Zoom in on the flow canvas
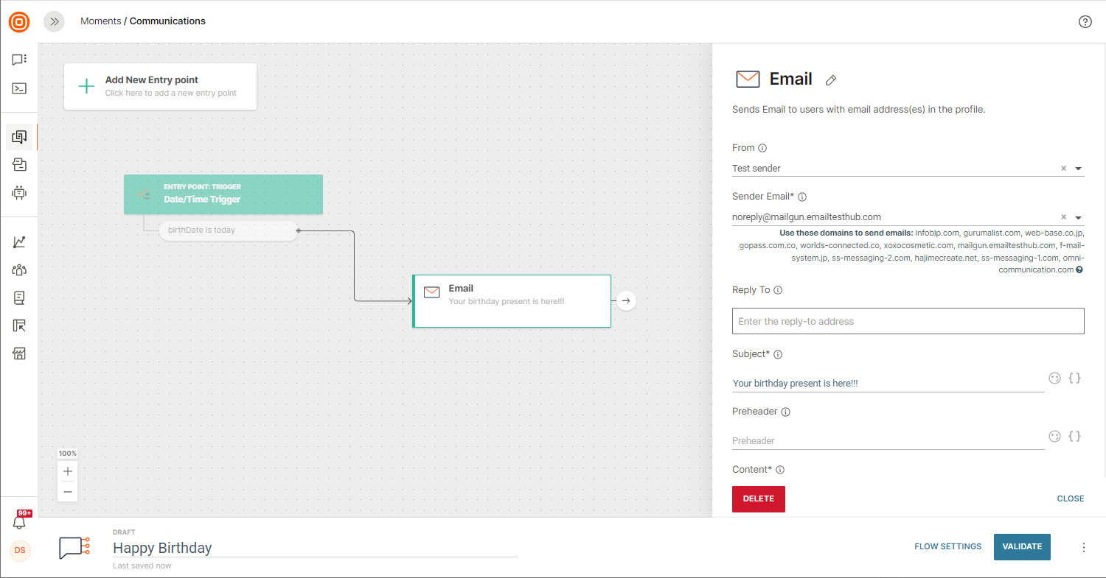Image resolution: width=1106 pixels, height=578 pixels. click(68, 471)
